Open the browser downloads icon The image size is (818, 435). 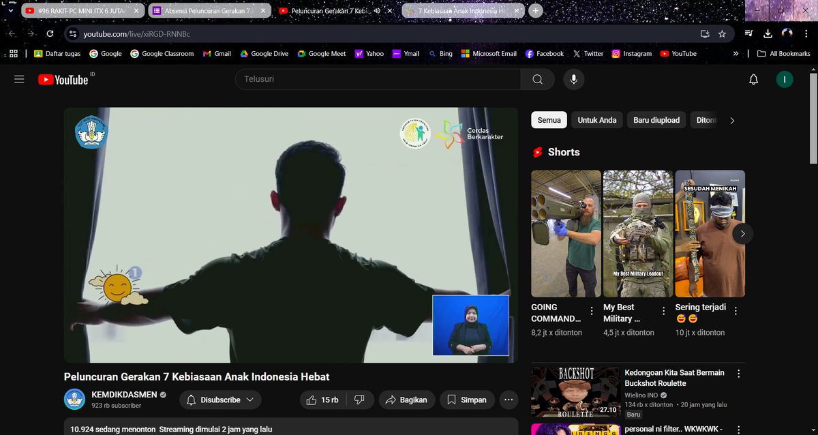(768, 33)
